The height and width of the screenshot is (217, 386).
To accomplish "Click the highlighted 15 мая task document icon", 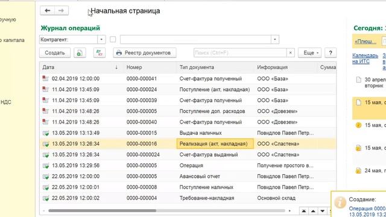I will 359,102.
